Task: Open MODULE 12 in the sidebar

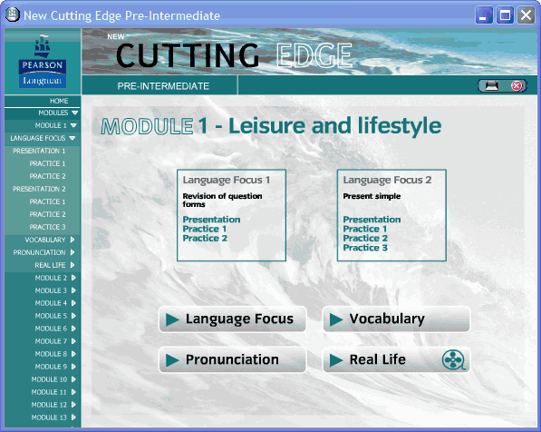Action: (49, 405)
